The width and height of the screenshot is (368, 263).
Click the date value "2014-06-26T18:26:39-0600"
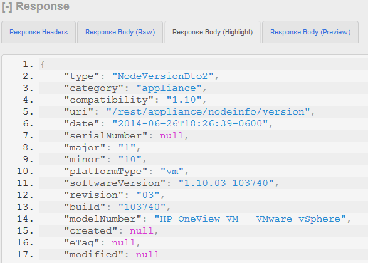[190, 124]
